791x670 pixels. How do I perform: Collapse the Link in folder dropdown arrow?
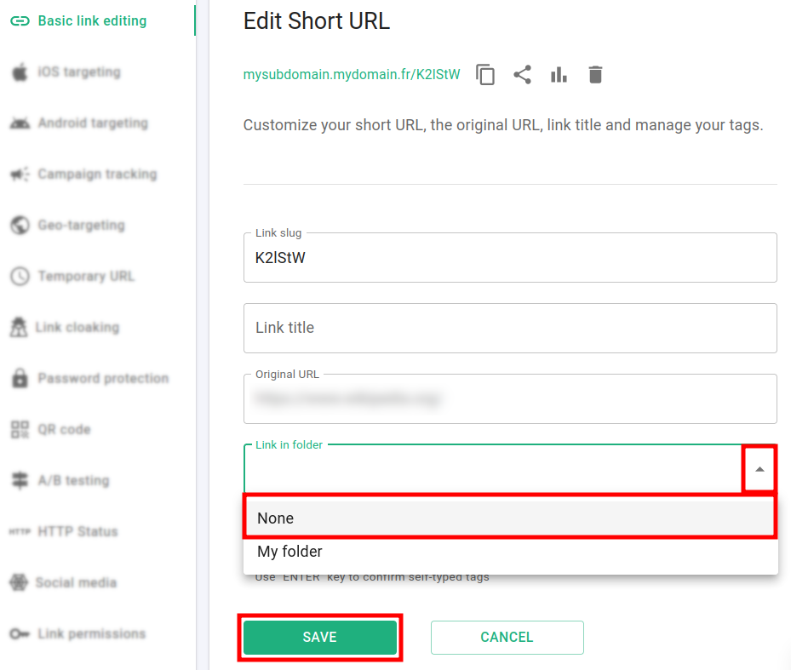click(x=759, y=469)
